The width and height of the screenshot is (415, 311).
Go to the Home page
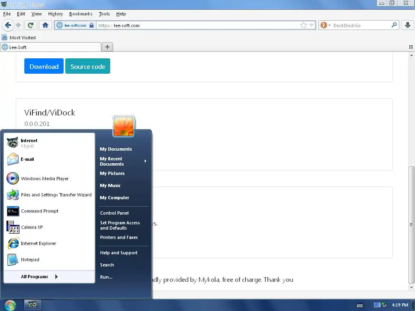click(45, 25)
